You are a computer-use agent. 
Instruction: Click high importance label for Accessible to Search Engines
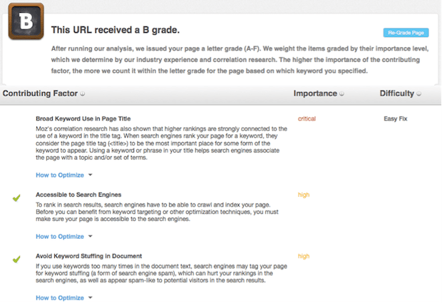[304, 195]
